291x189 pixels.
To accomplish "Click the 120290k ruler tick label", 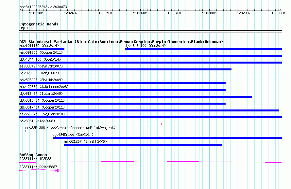I will pos(244,13).
